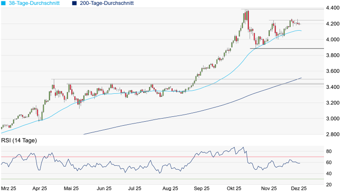The height and width of the screenshot is (191, 340).
Task: Click the light blue 38-Tage-Durchschnitt legend swatch
Action: 4,3
